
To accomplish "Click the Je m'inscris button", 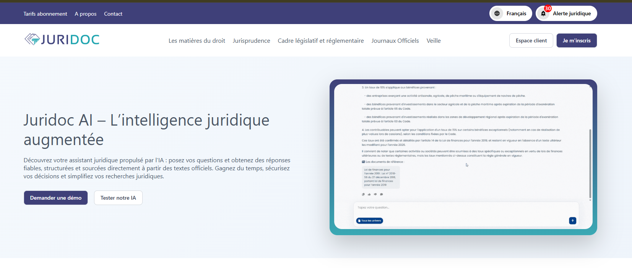I will [577, 40].
